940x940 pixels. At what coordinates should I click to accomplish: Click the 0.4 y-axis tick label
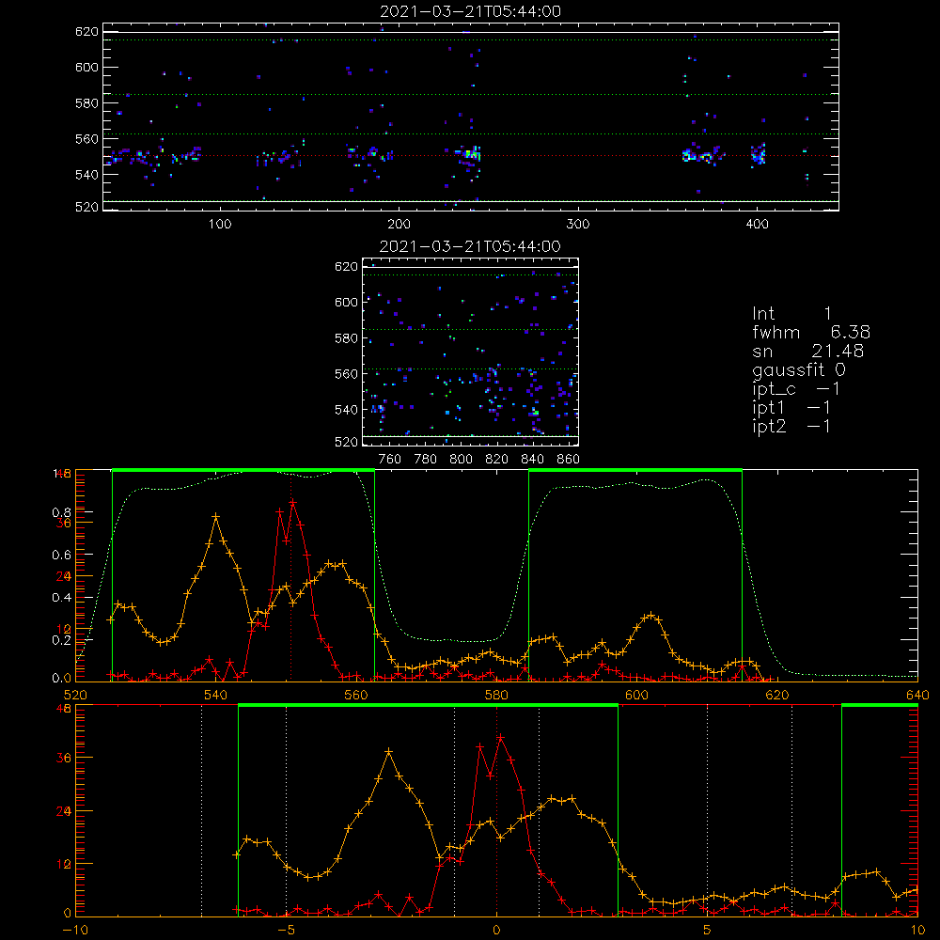pos(61,597)
